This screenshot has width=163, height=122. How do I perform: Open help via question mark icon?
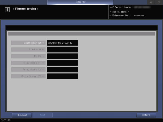[159, 2]
